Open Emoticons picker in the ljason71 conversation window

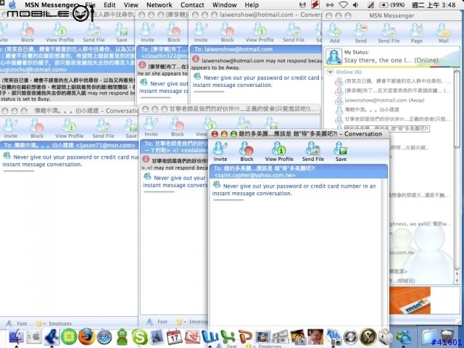coord(54,323)
